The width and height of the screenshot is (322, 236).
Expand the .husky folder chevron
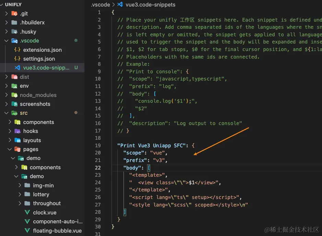coord(7,32)
